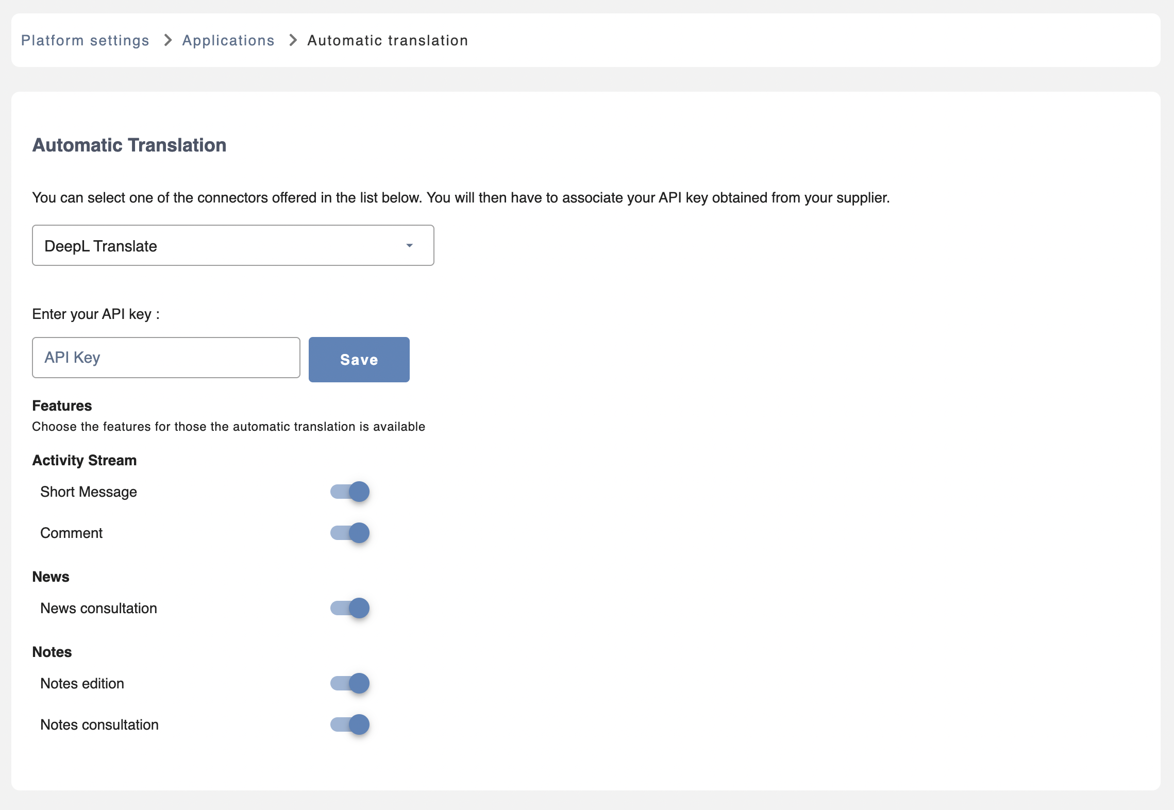Open the DeepL Translate connector dropdown
The image size is (1174, 810).
[x=233, y=246]
